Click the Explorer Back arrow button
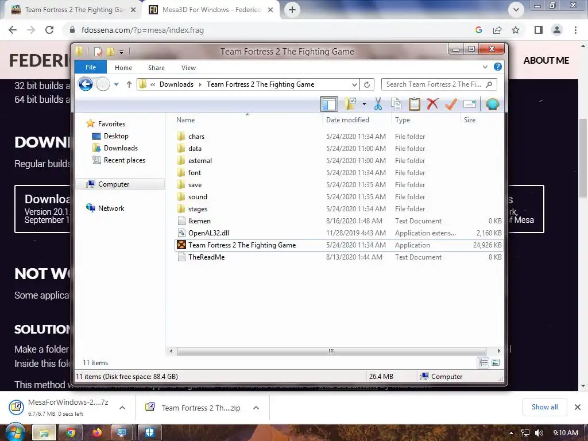The width and height of the screenshot is (588, 441). click(86, 84)
